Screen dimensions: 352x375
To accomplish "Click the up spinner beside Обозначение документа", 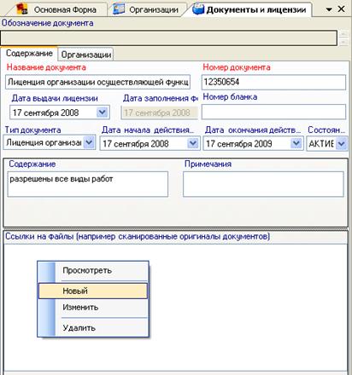I will click(x=343, y=34).
